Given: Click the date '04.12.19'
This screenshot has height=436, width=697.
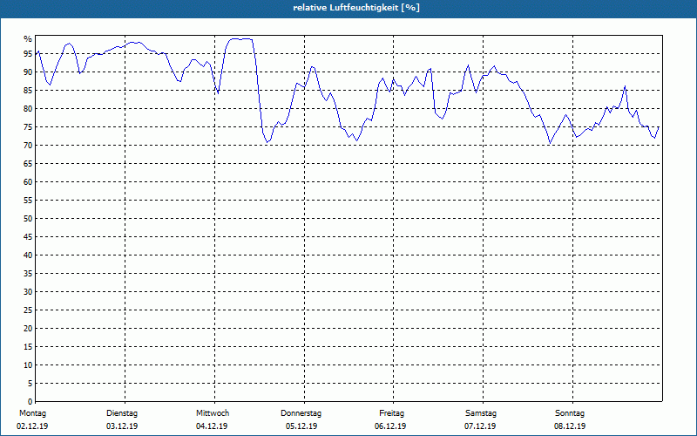Looking at the screenshot, I should pyautogui.click(x=212, y=426).
